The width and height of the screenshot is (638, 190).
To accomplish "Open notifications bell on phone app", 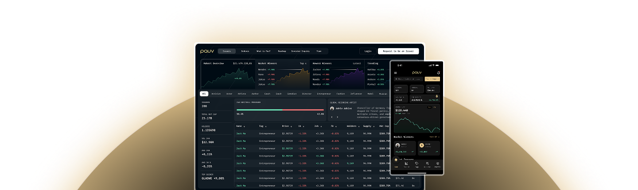I will (438, 72).
